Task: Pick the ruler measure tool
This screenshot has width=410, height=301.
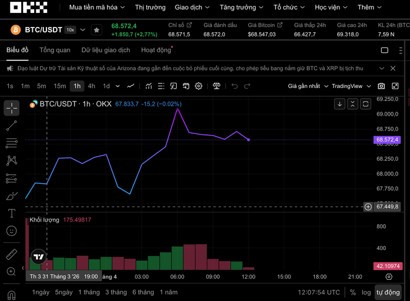Action: (11, 254)
